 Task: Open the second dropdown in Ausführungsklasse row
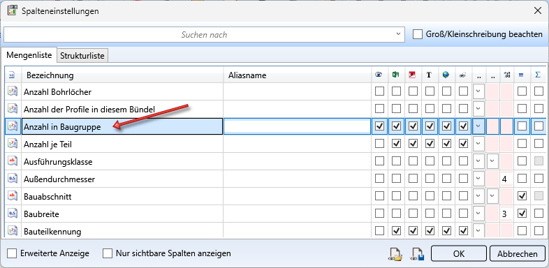click(492, 161)
